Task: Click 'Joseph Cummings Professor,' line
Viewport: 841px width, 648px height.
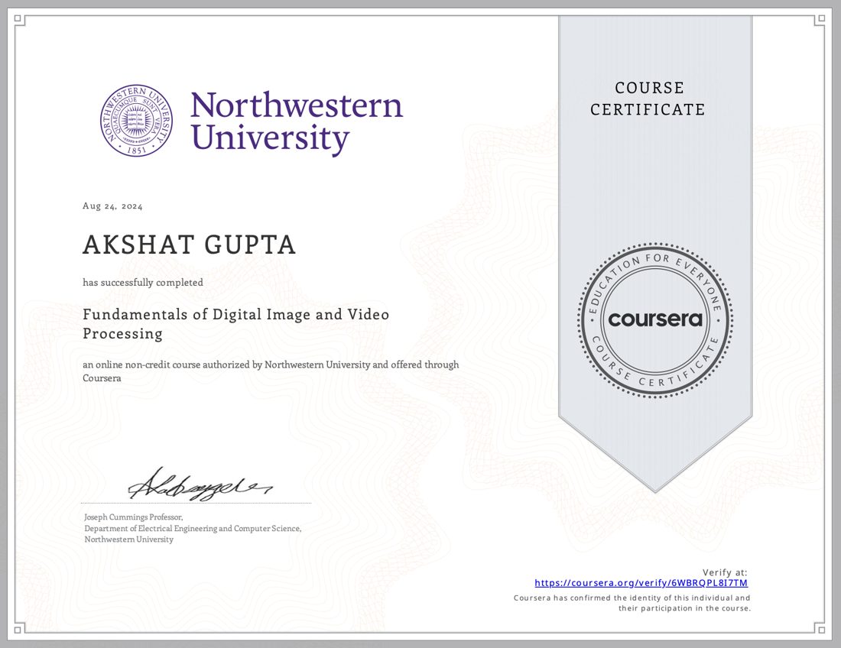Action: (134, 517)
